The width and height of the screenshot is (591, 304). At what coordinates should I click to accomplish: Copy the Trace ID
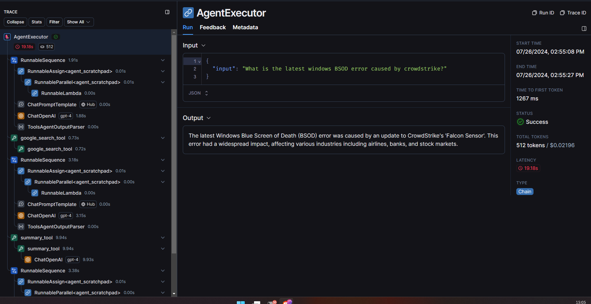[573, 13]
